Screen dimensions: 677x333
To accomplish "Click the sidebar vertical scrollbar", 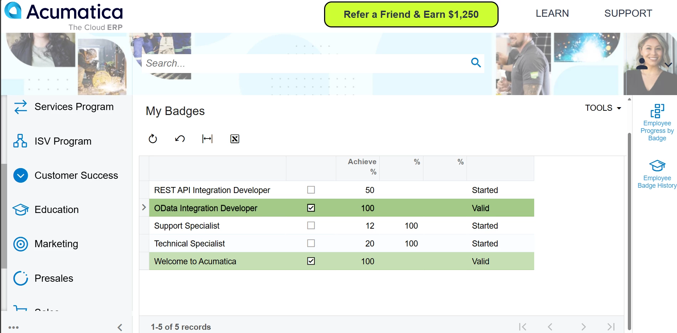I will [x=4, y=216].
